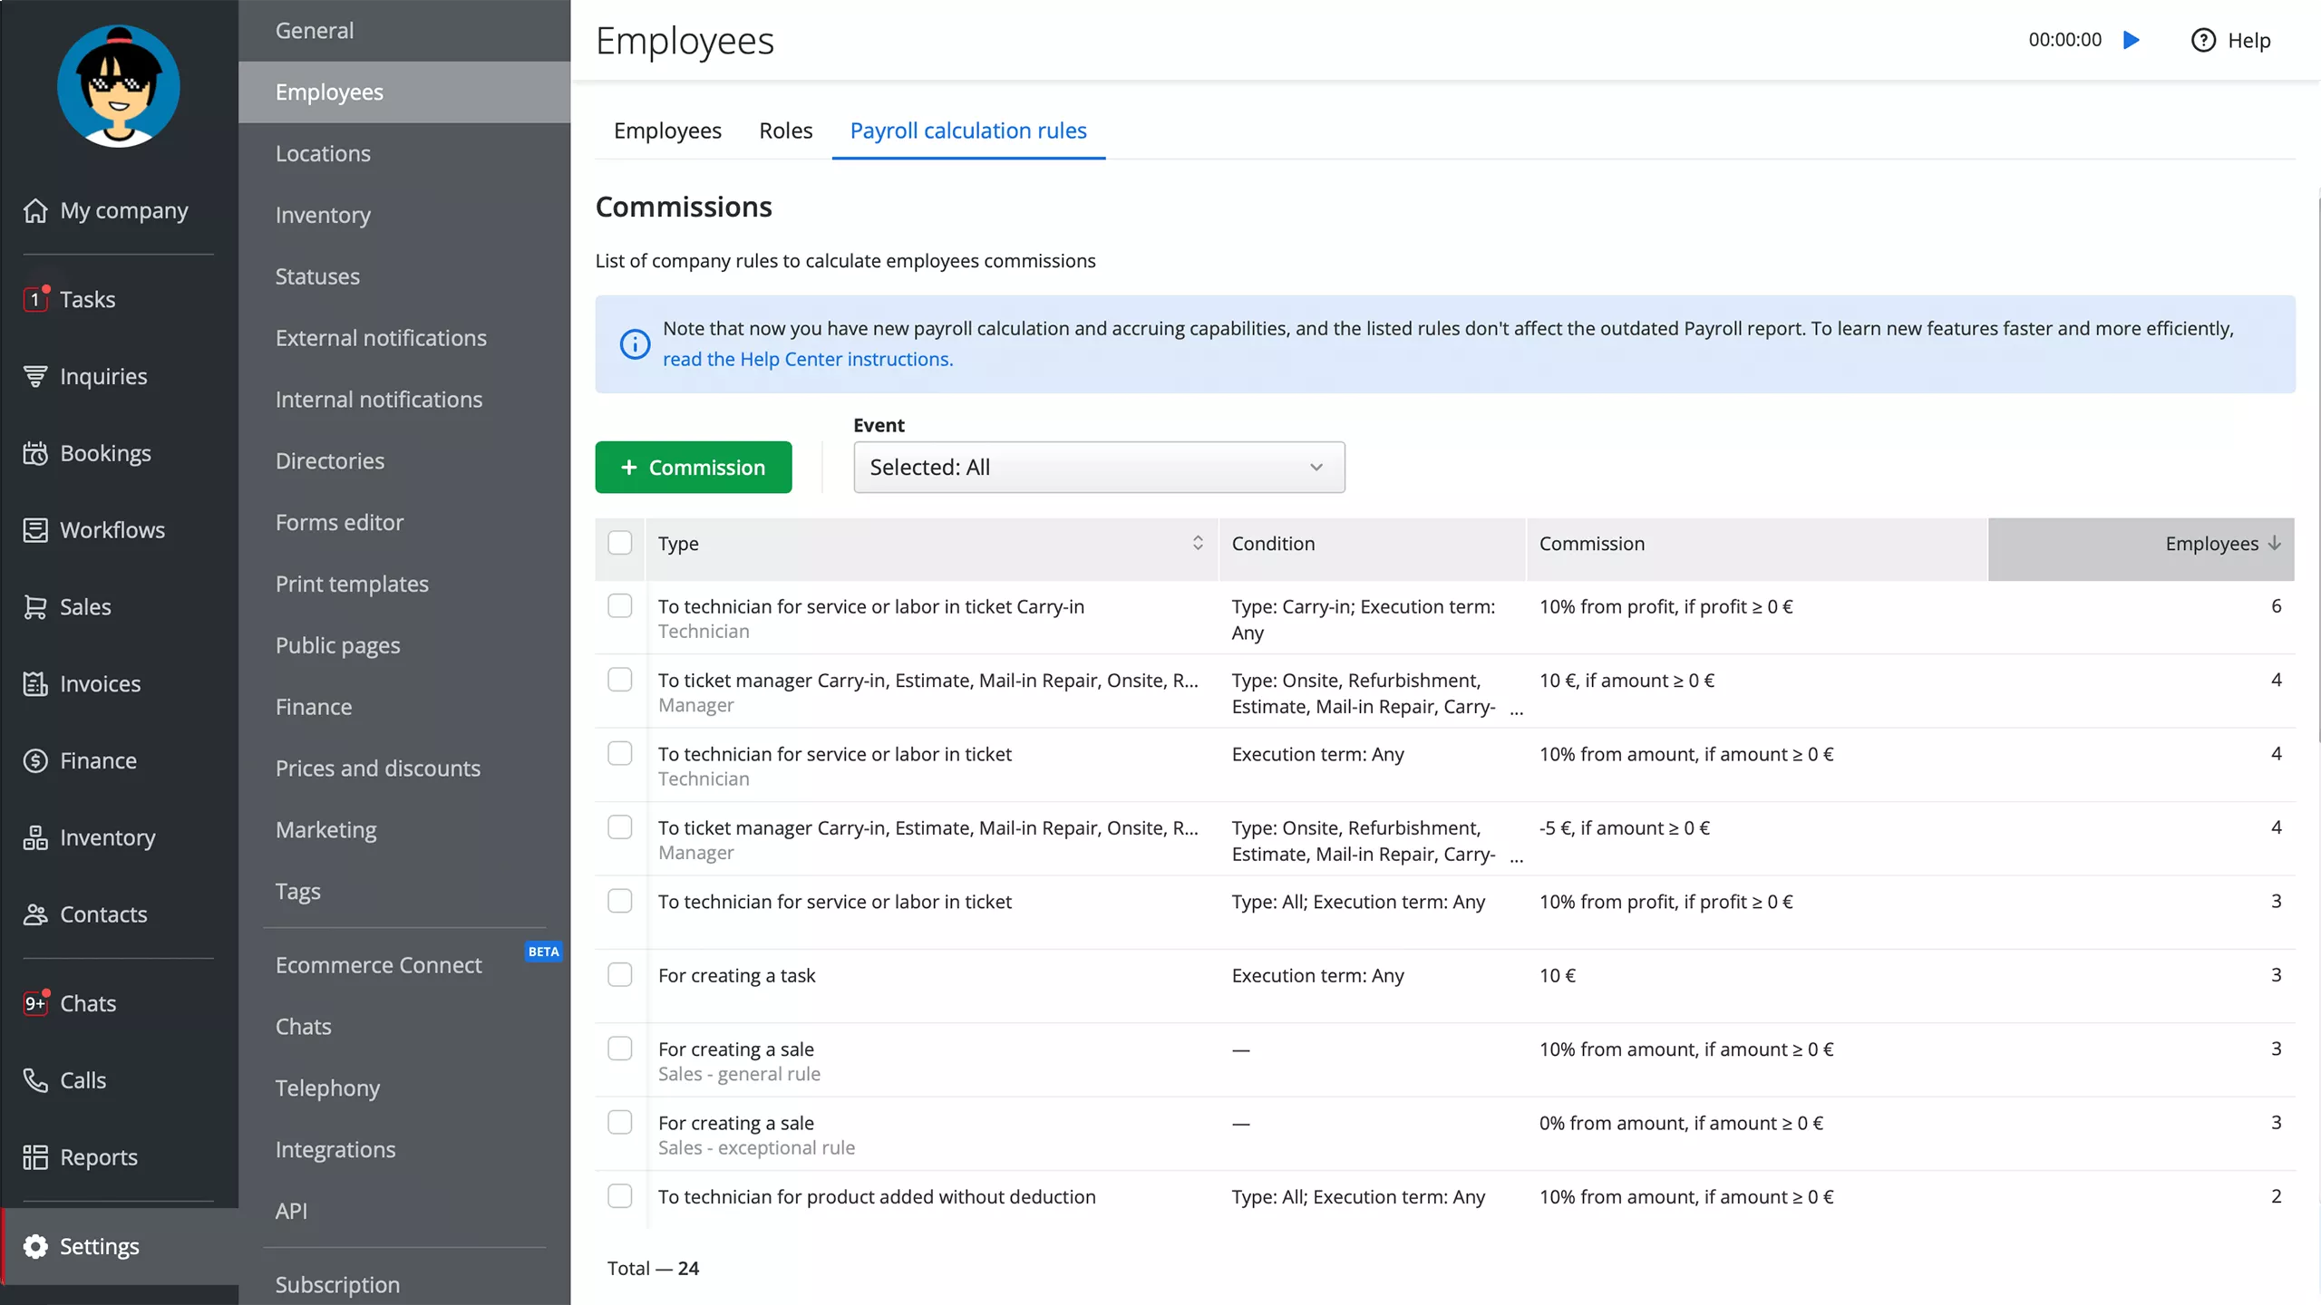The height and width of the screenshot is (1305, 2321).
Task: Click the Tasks icon in sidebar
Action: [x=35, y=299]
